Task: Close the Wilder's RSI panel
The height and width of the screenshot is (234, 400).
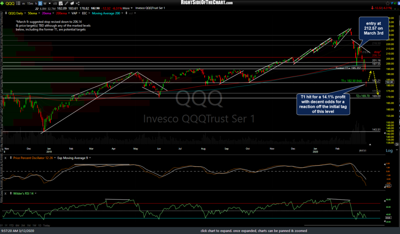Action: pos(5,194)
